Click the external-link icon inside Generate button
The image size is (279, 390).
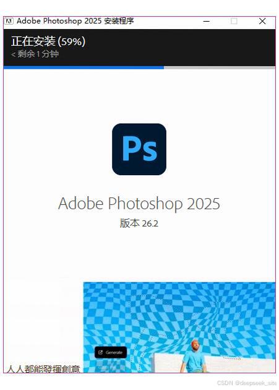click(x=100, y=352)
